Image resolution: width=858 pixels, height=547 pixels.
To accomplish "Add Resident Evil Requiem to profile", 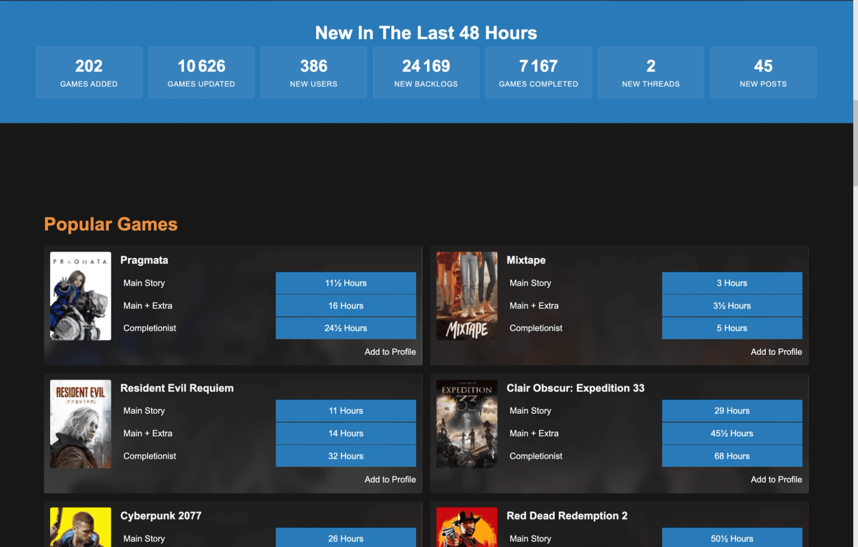I will coord(390,479).
